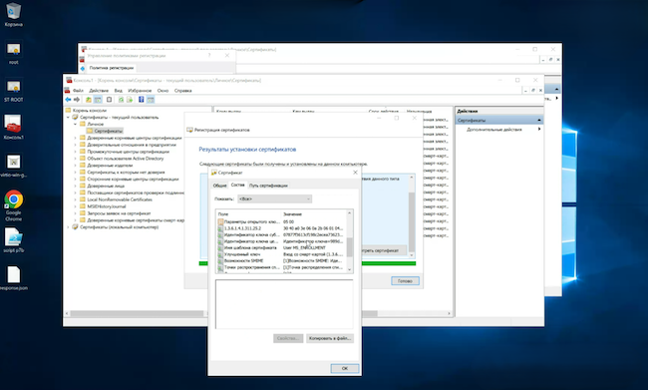Click the Регистрация сертификатов title icon
648x390 pixels.
pyautogui.click(x=189, y=130)
